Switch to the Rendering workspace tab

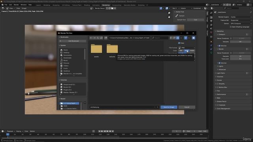(106, 5)
